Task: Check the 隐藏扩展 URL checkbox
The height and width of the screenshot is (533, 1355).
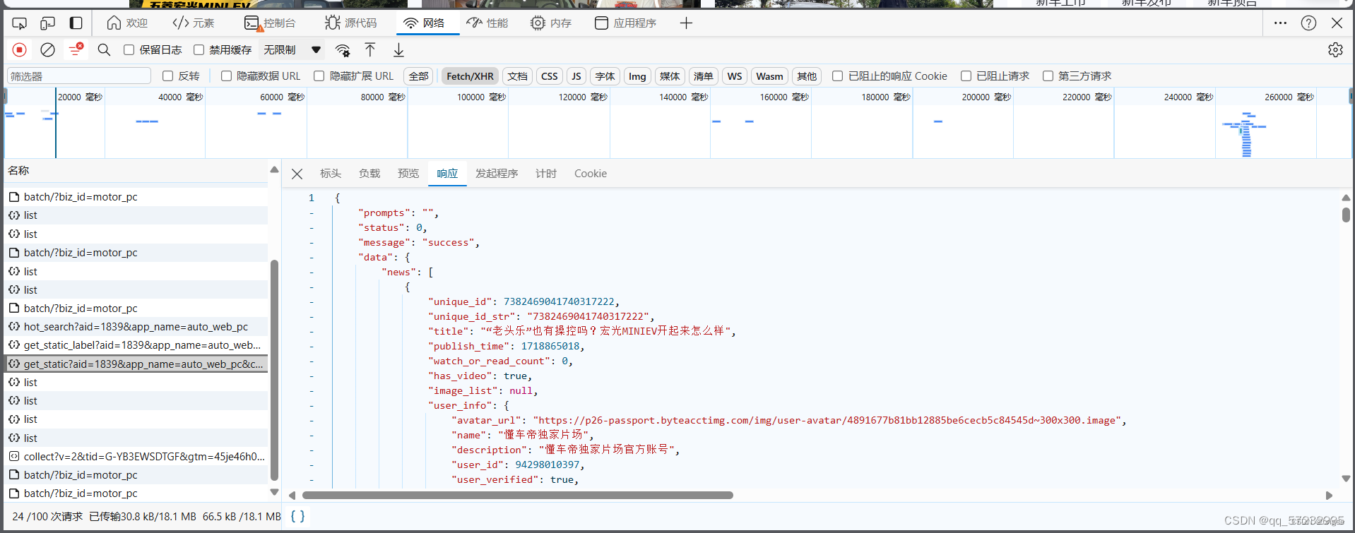Action: (x=319, y=76)
